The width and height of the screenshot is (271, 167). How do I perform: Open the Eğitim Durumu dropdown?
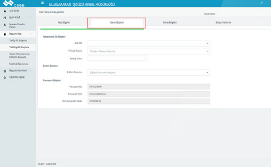click(149, 72)
